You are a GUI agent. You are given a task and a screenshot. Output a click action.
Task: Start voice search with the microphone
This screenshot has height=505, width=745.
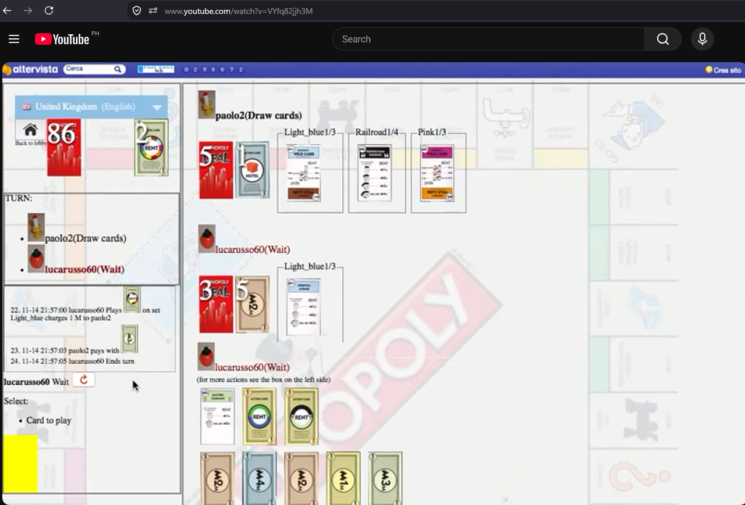coord(703,39)
